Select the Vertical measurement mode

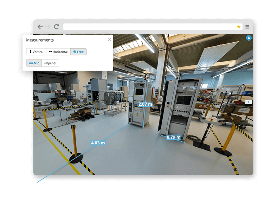click(x=36, y=52)
